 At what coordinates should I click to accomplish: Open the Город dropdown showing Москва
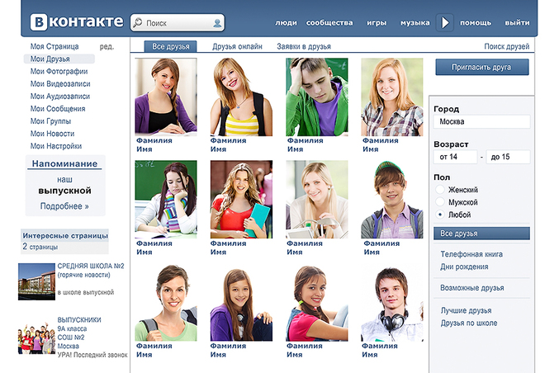coord(481,122)
